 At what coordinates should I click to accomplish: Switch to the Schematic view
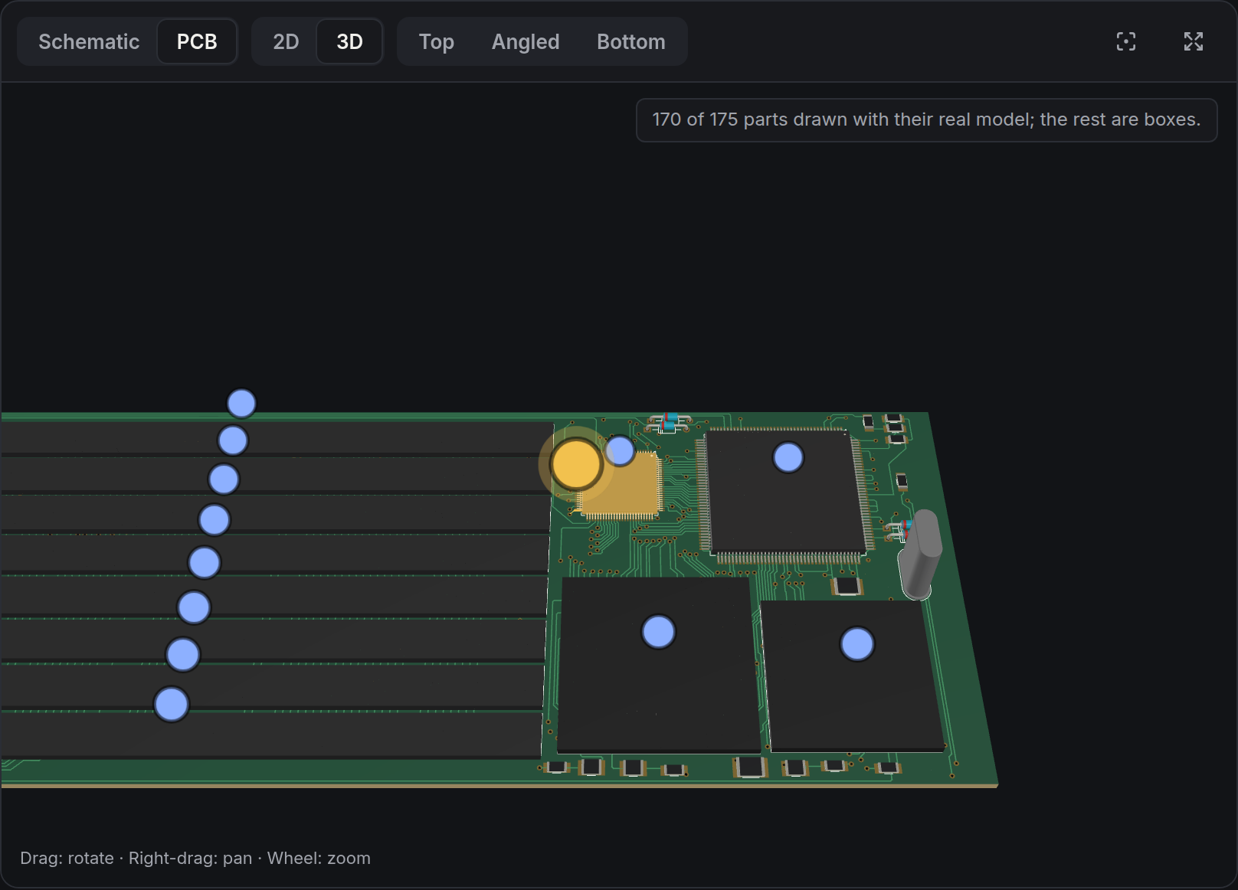pyautogui.click(x=89, y=41)
